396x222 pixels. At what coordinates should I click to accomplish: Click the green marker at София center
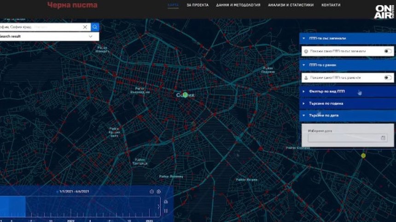pyautogui.click(x=185, y=95)
